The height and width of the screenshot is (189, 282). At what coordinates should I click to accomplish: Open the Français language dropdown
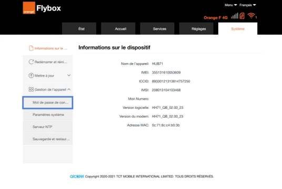tap(247, 5)
